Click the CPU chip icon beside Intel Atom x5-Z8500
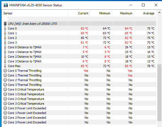Screen dimensions: 162x127 pyautogui.click(x=5, y=23)
